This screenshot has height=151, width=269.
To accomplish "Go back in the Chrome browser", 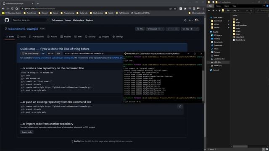I will pos(3,8).
